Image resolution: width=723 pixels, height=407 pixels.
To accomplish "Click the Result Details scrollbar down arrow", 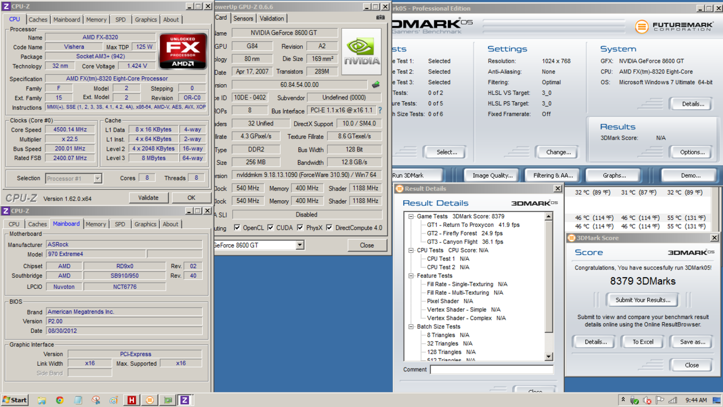I will [x=548, y=357].
